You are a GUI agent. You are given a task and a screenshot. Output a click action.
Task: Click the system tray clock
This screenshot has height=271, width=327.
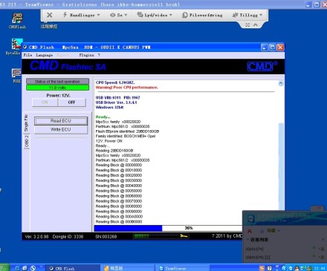320,268
